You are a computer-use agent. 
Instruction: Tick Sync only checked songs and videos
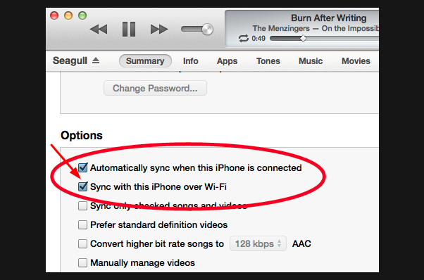pos(82,205)
